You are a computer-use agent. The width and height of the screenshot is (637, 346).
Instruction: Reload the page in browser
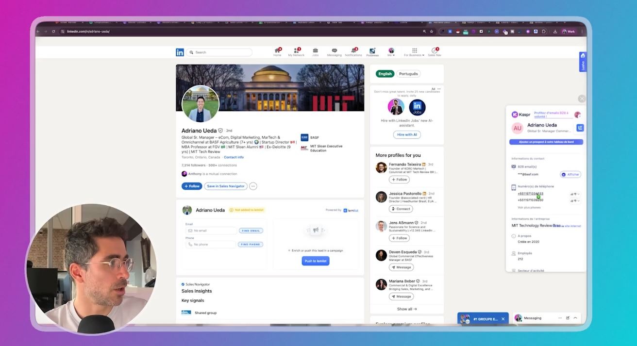53,32
